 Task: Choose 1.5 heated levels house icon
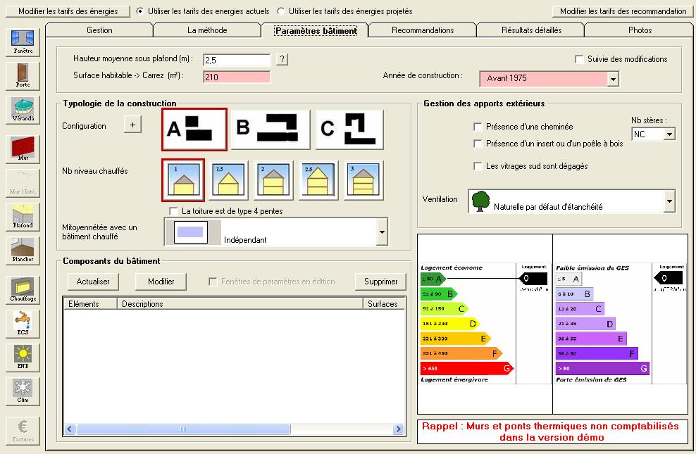228,180
